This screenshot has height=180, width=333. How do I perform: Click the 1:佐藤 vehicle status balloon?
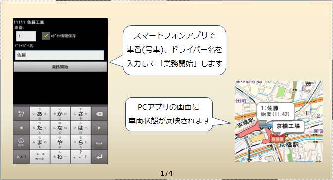coord(276,111)
